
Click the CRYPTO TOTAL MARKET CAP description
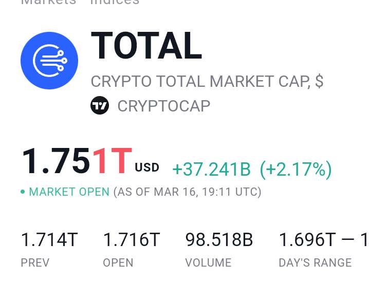[x=207, y=81]
